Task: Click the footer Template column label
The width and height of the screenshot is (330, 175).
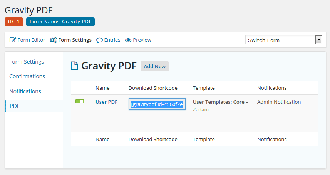Action: [204, 139]
